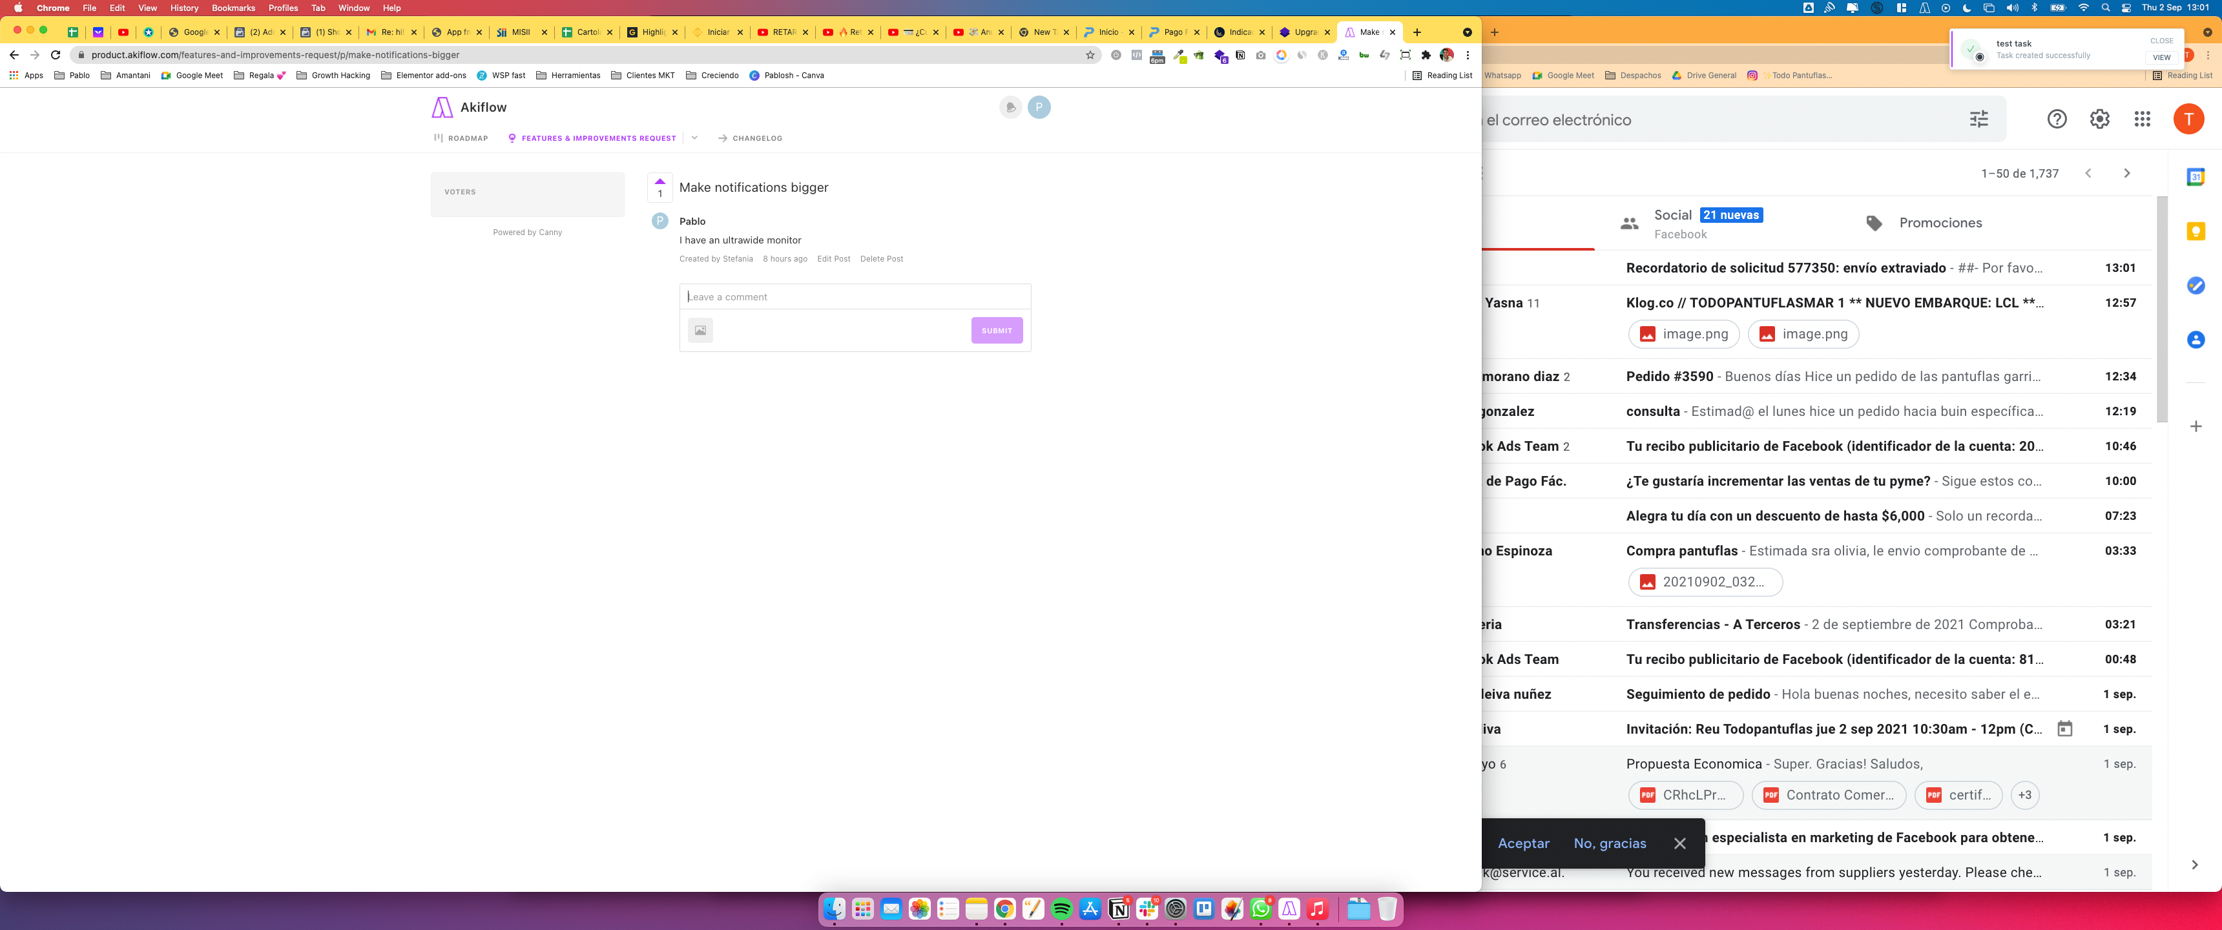The image size is (2222, 930).
Task: Open Profiles menu in menu bar
Action: click(283, 8)
